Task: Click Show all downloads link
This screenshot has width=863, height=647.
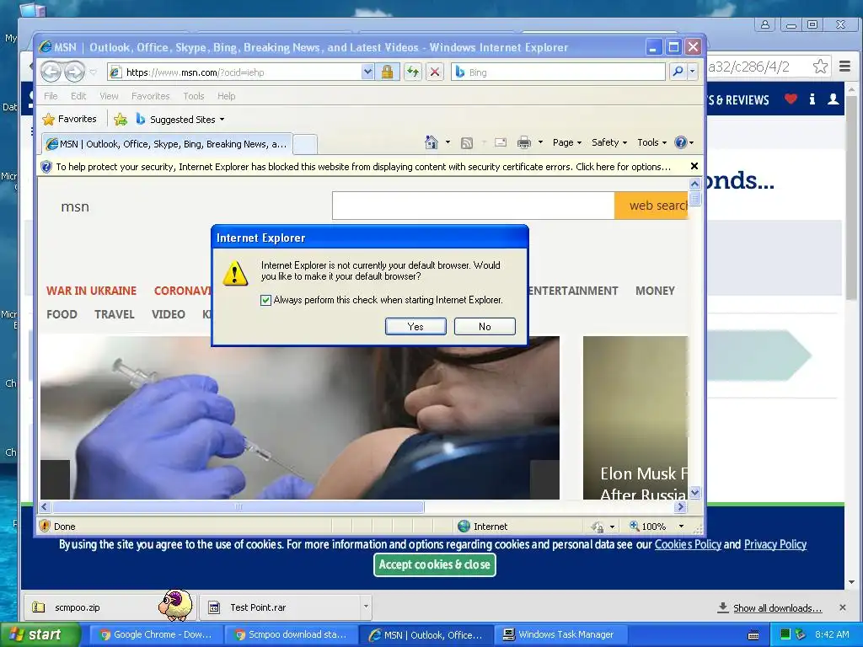Action: (777, 608)
